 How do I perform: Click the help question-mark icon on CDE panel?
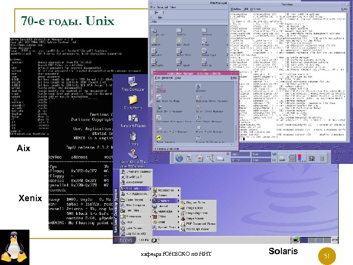point(312,158)
